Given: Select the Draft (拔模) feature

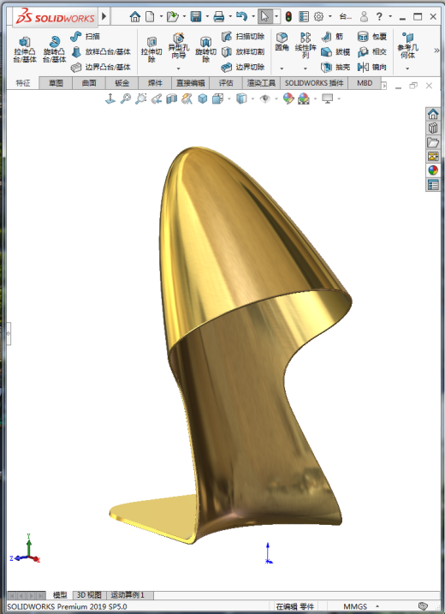Looking at the screenshot, I should click(335, 51).
